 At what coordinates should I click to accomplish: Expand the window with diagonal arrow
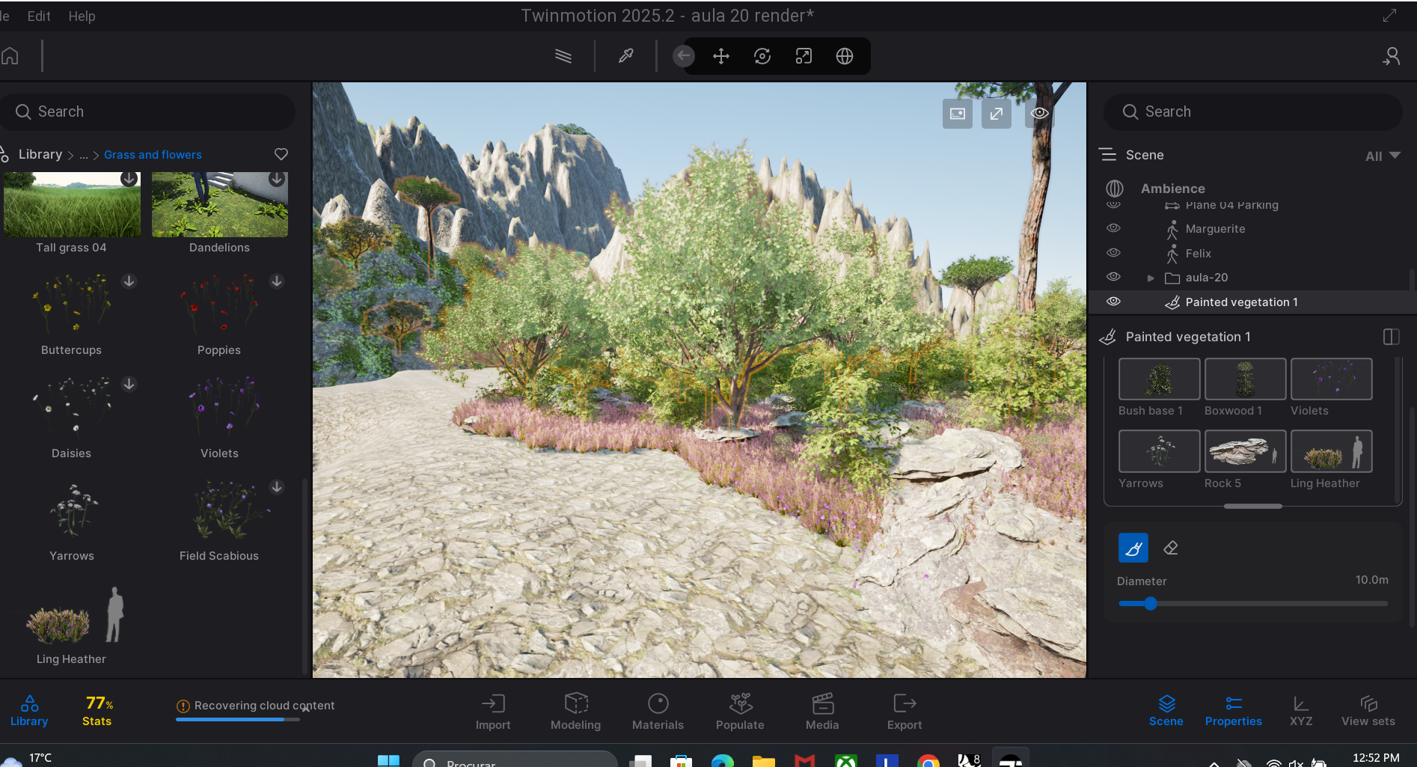(x=1390, y=16)
